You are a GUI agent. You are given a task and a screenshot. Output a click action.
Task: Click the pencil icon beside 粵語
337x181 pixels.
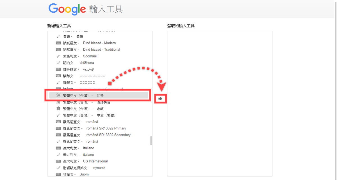click(x=58, y=36)
